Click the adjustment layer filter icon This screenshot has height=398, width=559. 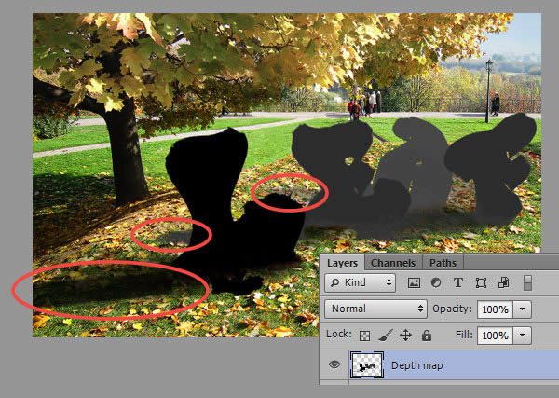click(x=436, y=282)
